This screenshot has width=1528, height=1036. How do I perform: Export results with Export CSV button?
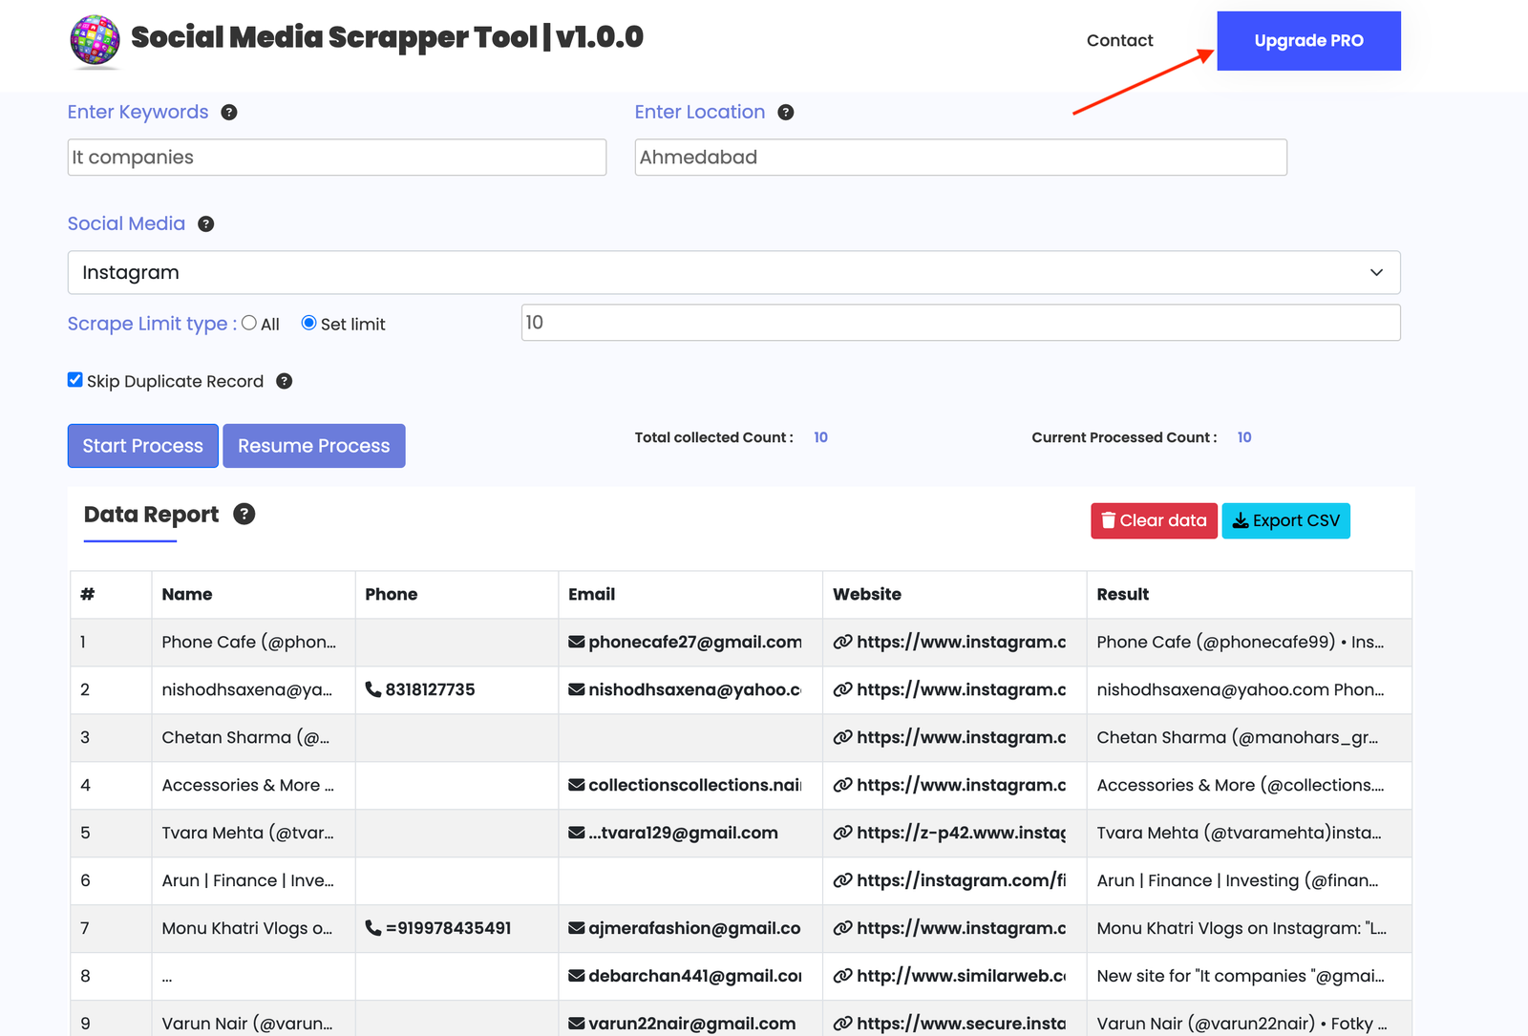[1286, 520]
